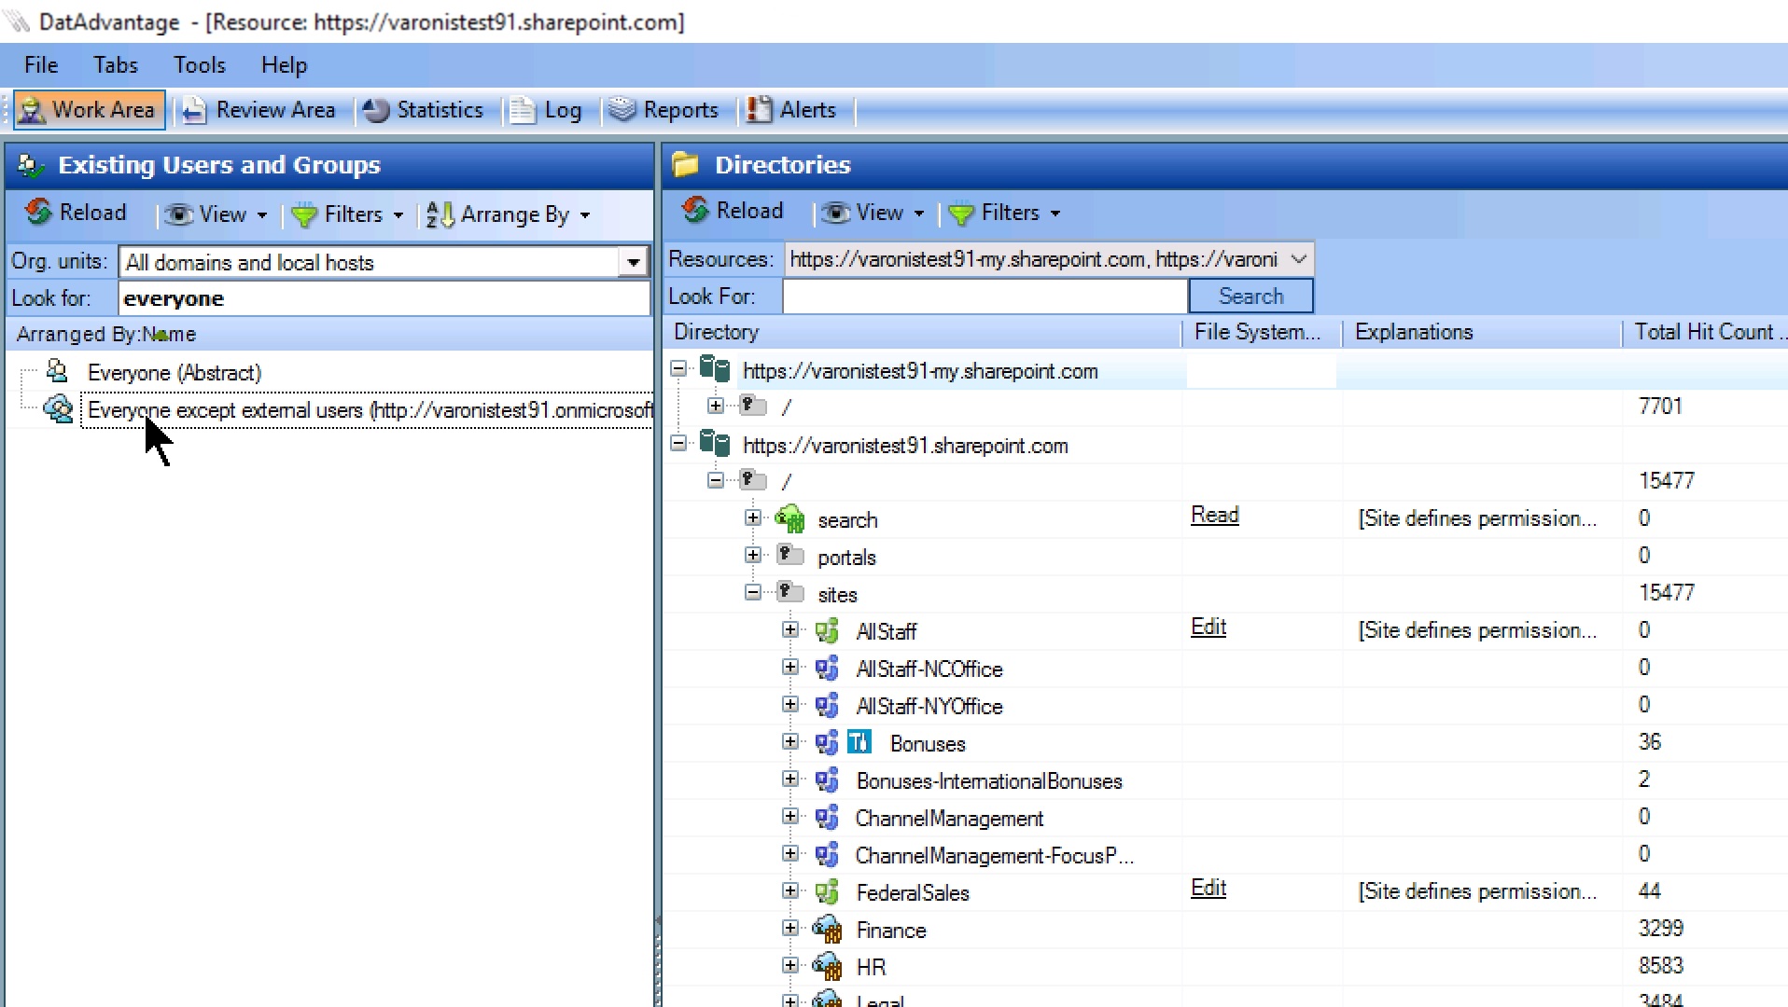
Task: Click the ChannelManagement site icon
Action: coord(827,818)
